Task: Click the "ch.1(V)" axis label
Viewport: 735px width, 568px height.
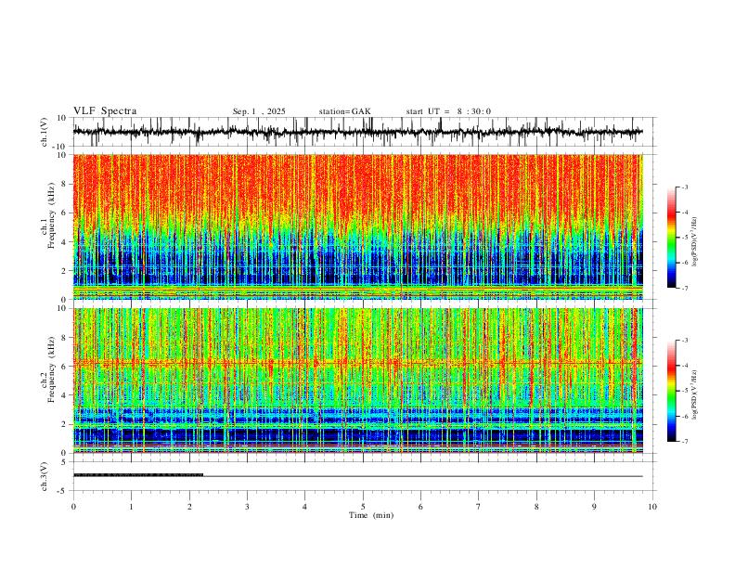Action: point(45,132)
